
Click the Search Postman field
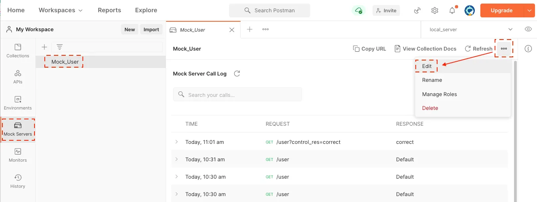click(x=269, y=10)
